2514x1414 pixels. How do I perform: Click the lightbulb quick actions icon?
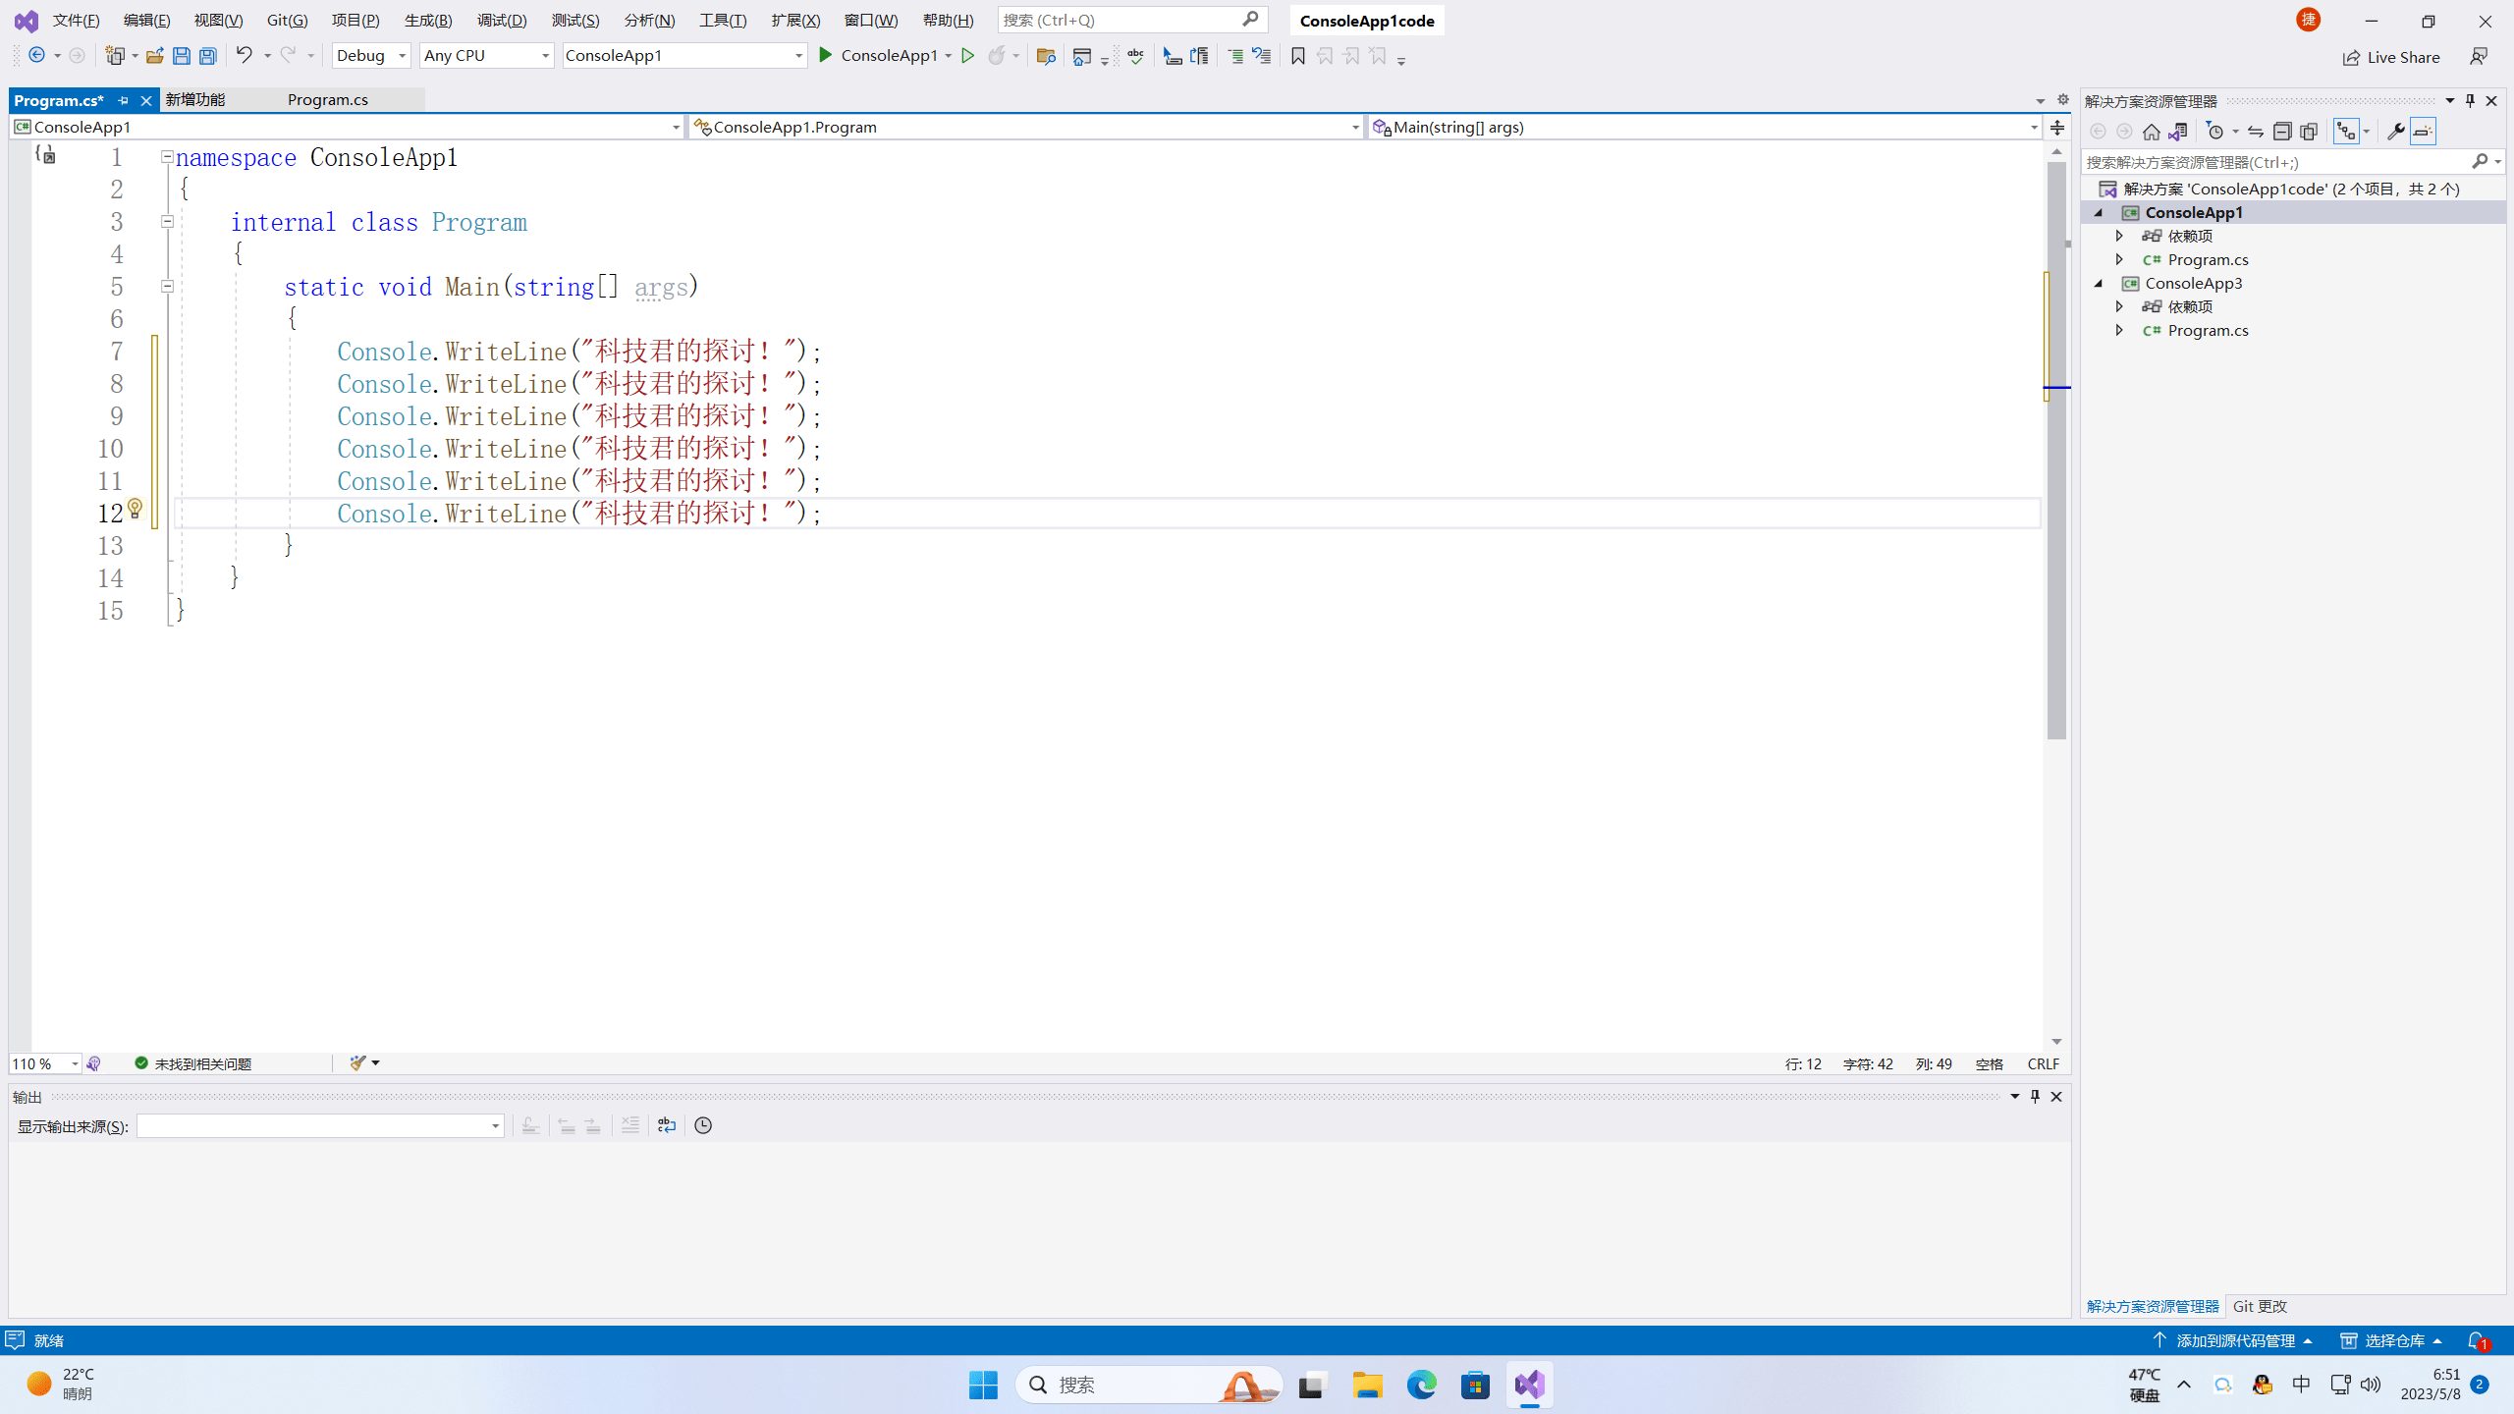[136, 509]
